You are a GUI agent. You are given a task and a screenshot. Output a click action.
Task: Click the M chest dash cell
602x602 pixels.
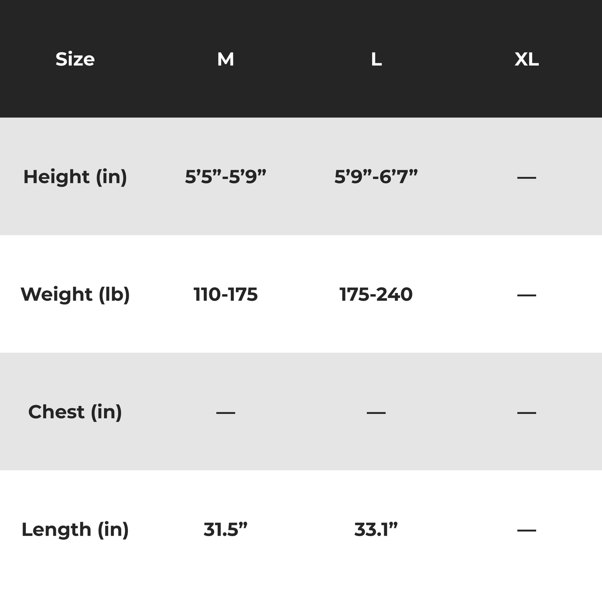pyautogui.click(x=225, y=412)
